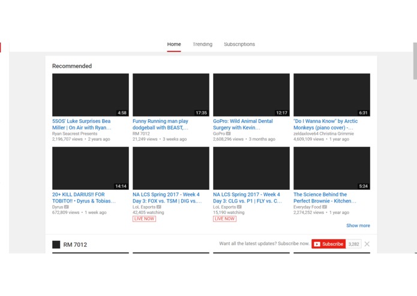Click the Funny Running man play dodgeball title
Viewport: 417px width, 296px height.
click(160, 124)
